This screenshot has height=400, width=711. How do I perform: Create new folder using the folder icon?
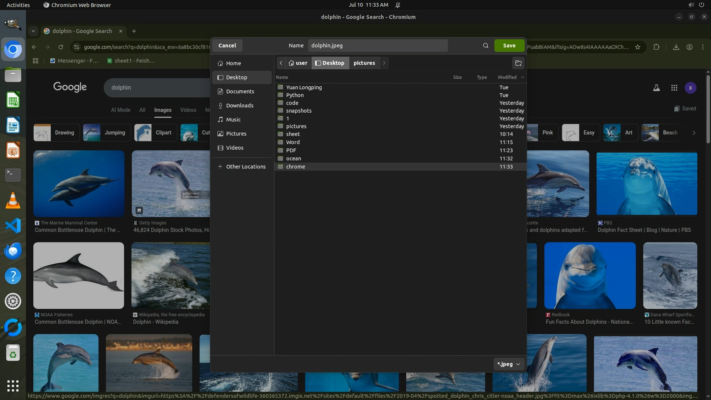[x=518, y=63]
